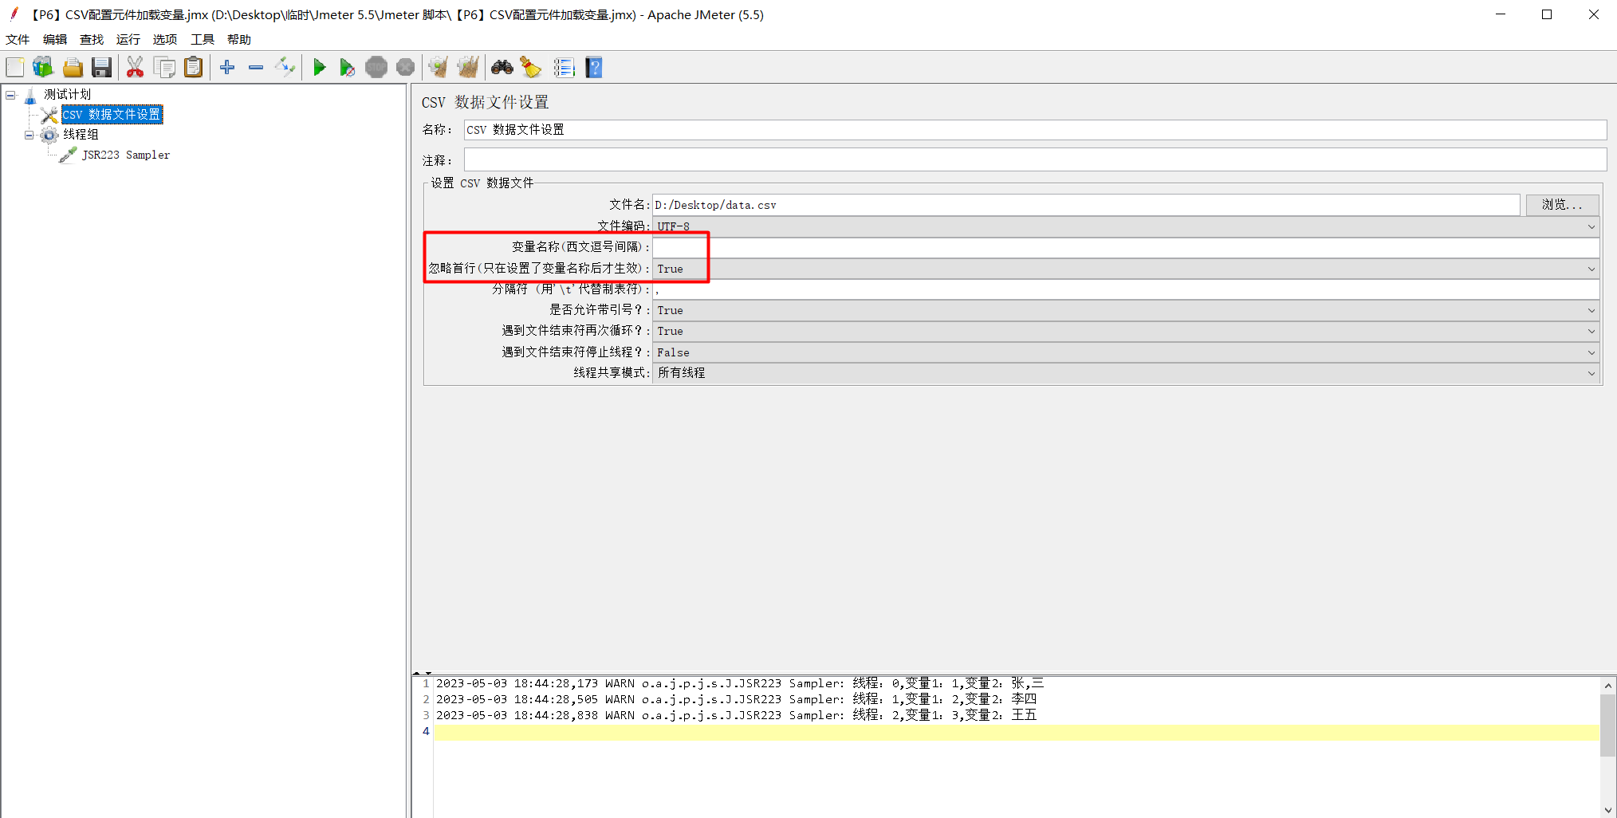Open Search with binoculars icon
This screenshot has width=1617, height=818.
point(502,68)
